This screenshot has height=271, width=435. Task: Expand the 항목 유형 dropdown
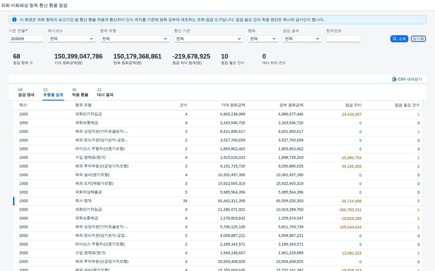[135, 39]
